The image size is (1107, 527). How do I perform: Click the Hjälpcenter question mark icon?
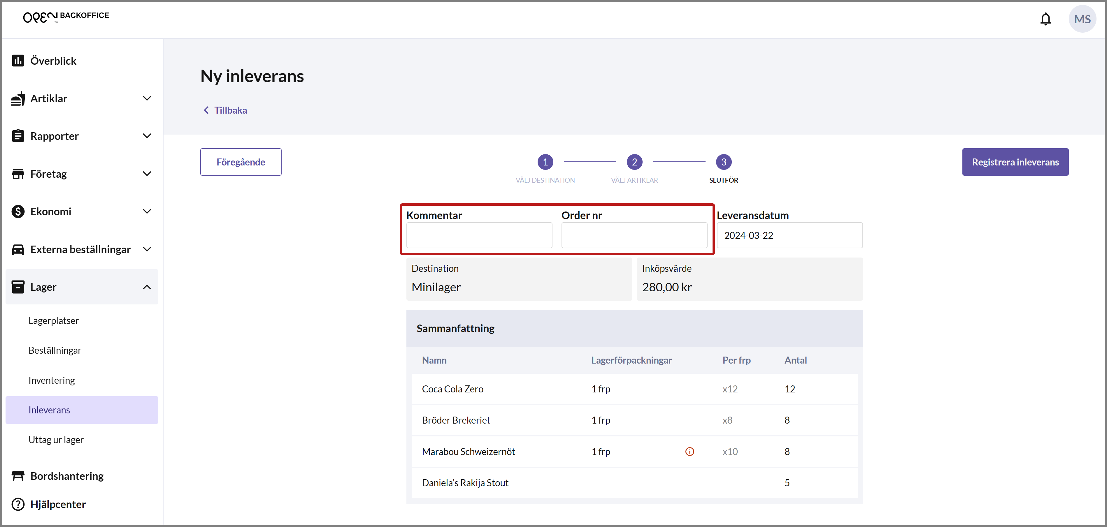[x=18, y=504]
